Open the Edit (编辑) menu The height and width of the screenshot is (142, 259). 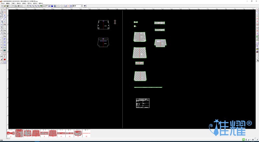(8, 3)
